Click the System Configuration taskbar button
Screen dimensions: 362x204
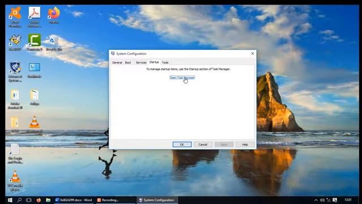point(157,200)
